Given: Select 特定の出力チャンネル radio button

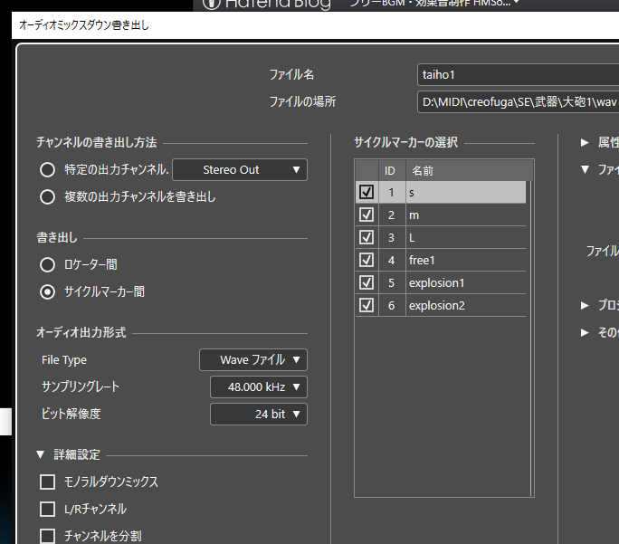Looking at the screenshot, I should pos(47,170).
